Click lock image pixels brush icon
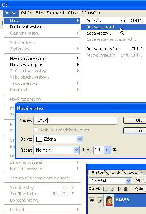The width and height of the screenshot is (146, 214). [112, 189]
